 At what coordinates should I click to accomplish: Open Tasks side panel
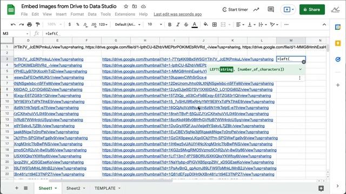[338, 59]
